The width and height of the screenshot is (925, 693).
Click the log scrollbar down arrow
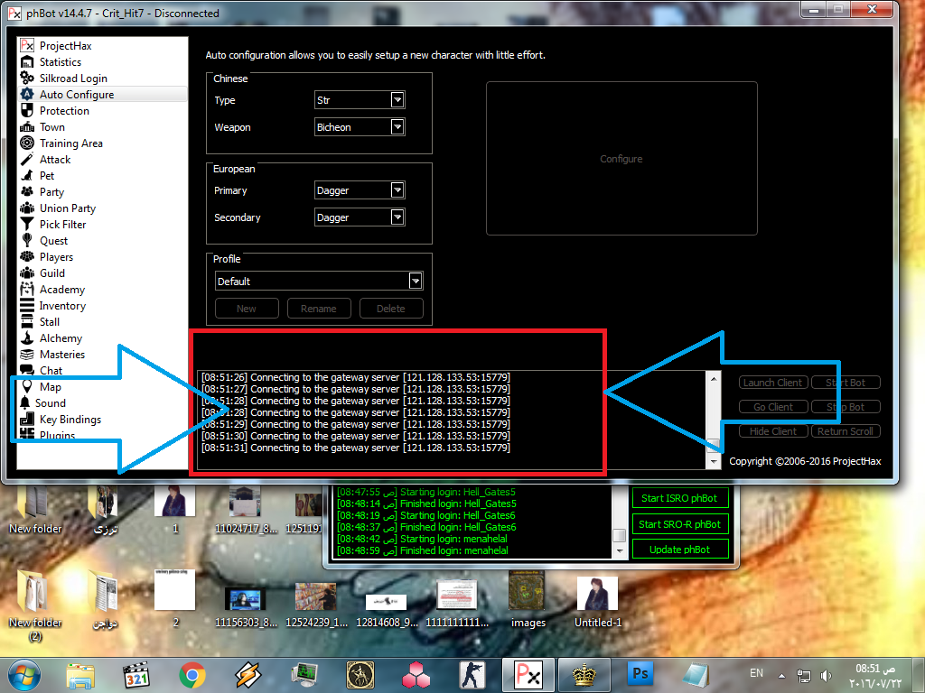[x=714, y=461]
